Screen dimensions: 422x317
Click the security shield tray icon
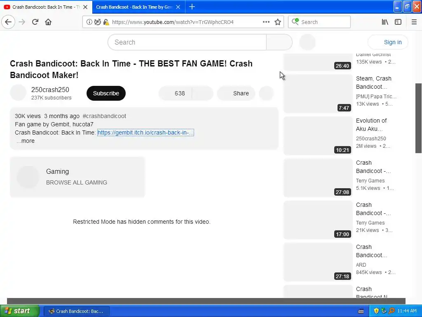pos(376,311)
